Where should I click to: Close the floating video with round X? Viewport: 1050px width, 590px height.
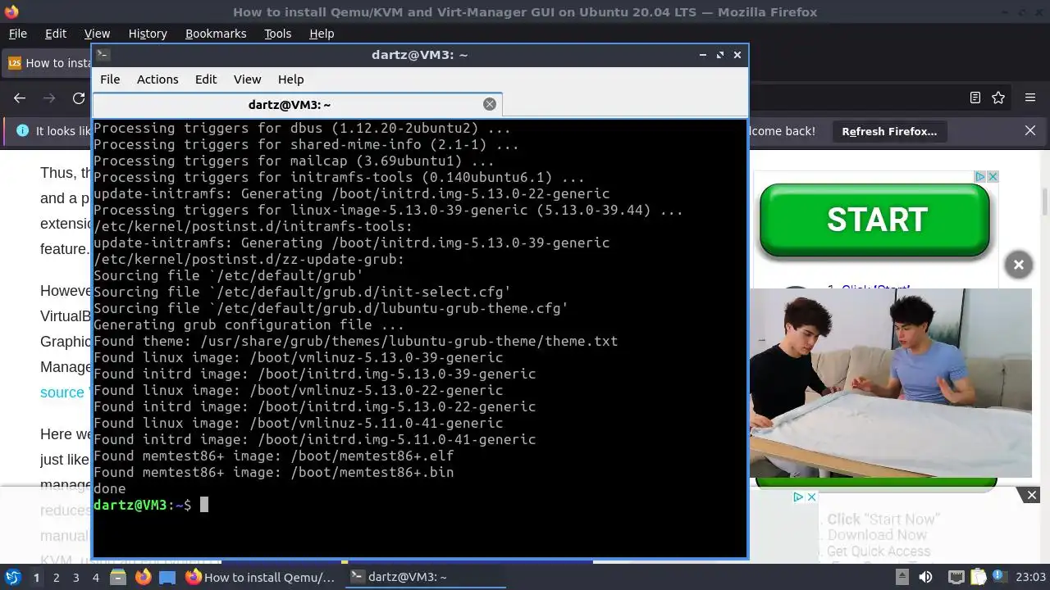click(x=1018, y=265)
